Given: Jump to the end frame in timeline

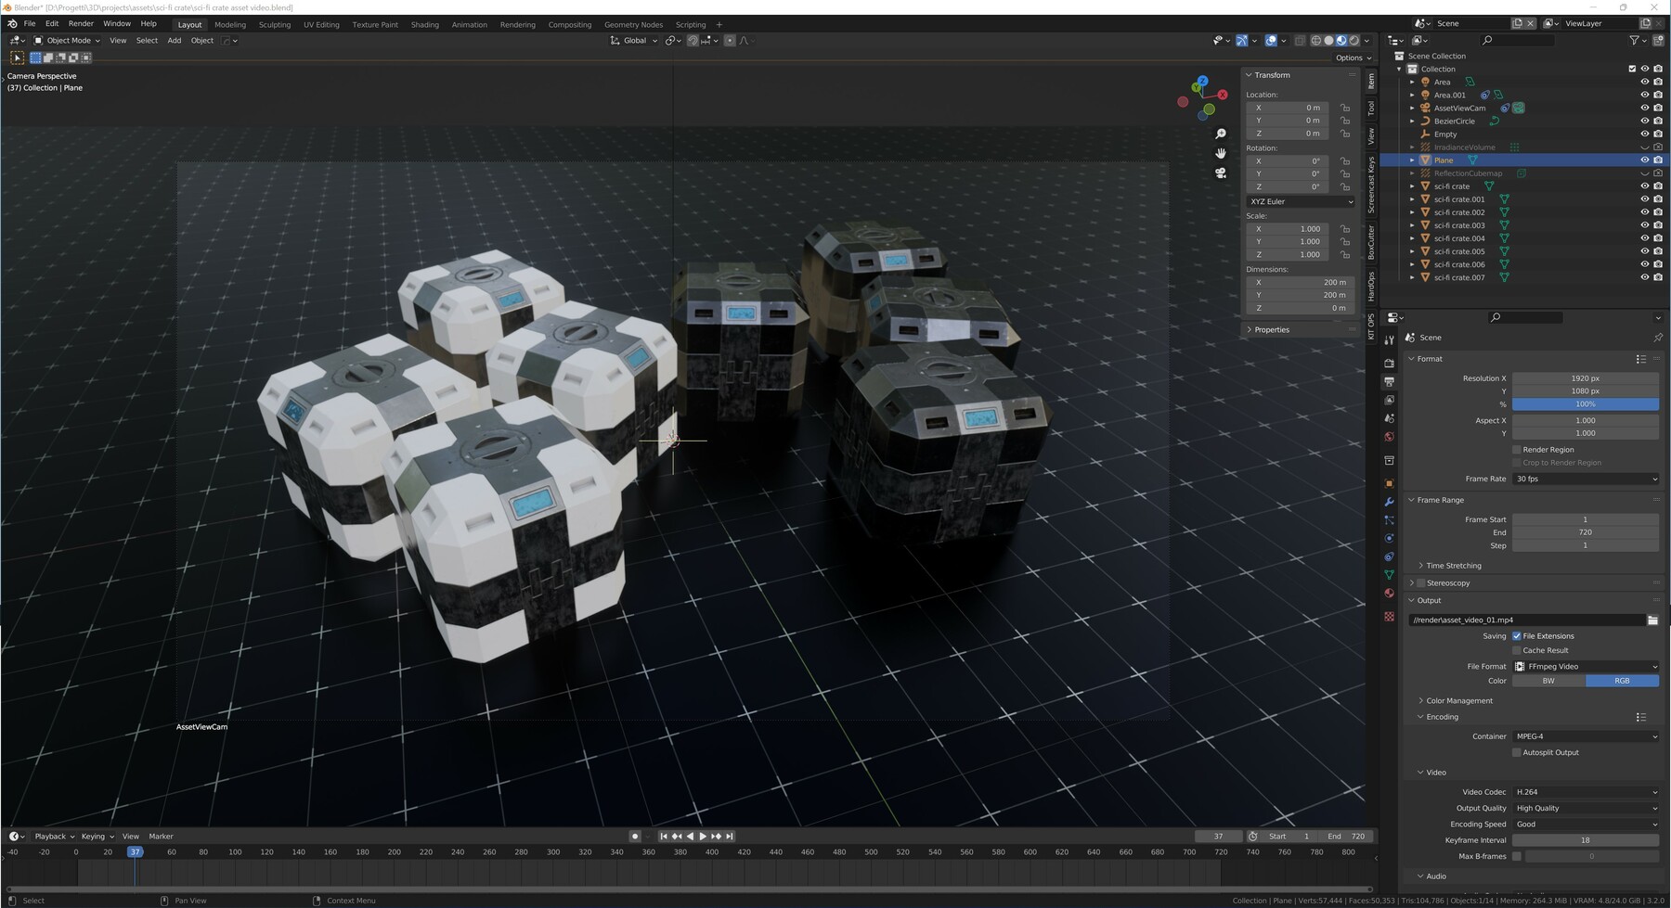Looking at the screenshot, I should [x=731, y=836].
